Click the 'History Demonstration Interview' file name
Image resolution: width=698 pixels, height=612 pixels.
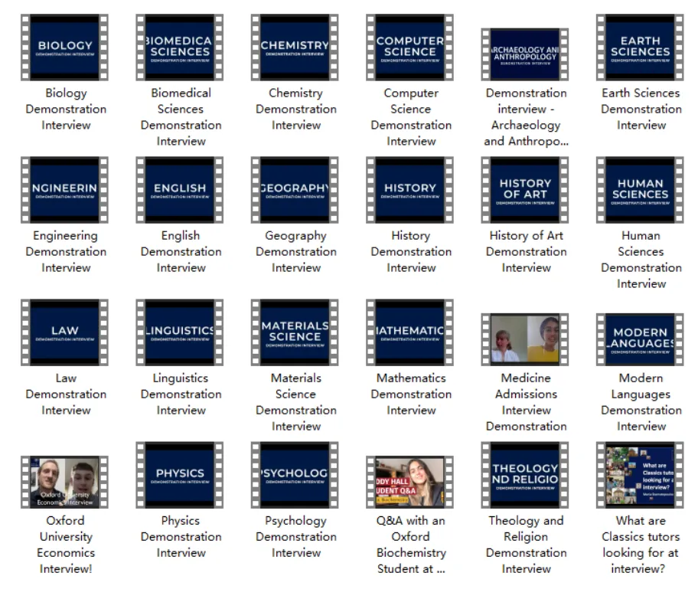click(411, 252)
